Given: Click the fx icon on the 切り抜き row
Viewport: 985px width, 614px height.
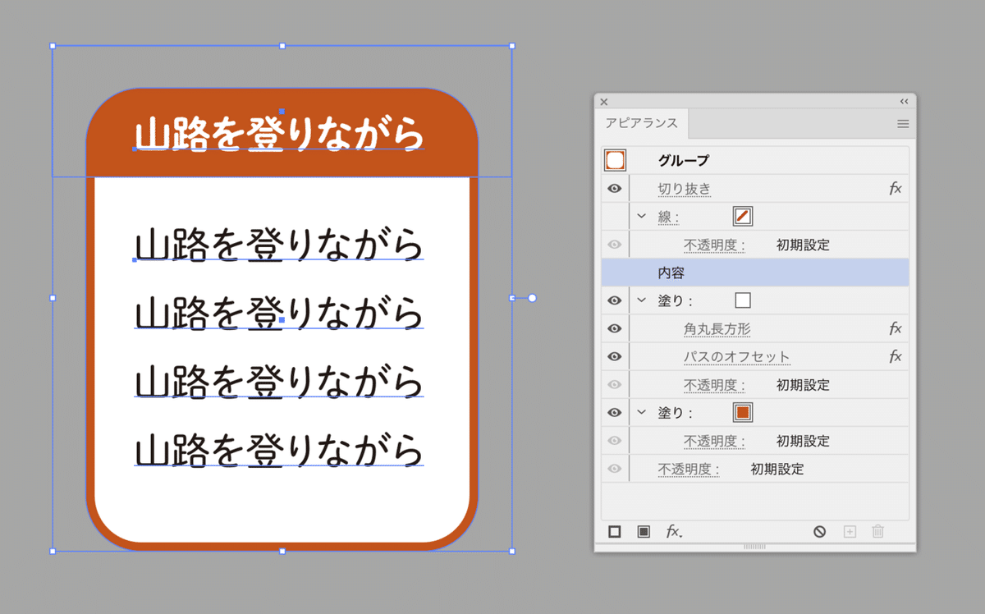Looking at the screenshot, I should 895,189.
